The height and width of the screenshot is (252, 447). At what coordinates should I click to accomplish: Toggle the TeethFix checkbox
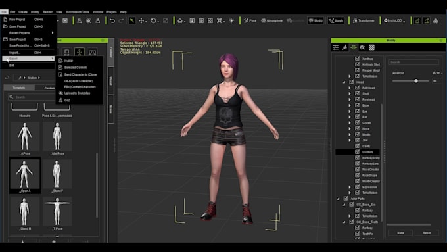click(x=357, y=234)
